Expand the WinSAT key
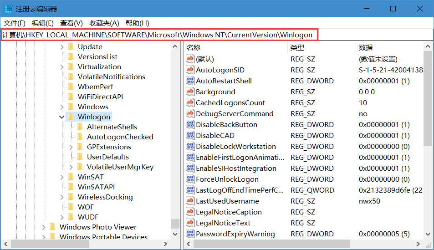Image resolution: width=434 pixels, height=250 pixels. [x=62, y=177]
